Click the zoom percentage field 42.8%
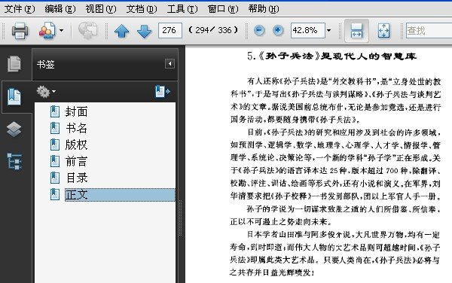Screen dimensions: 452x283 [308, 30]
